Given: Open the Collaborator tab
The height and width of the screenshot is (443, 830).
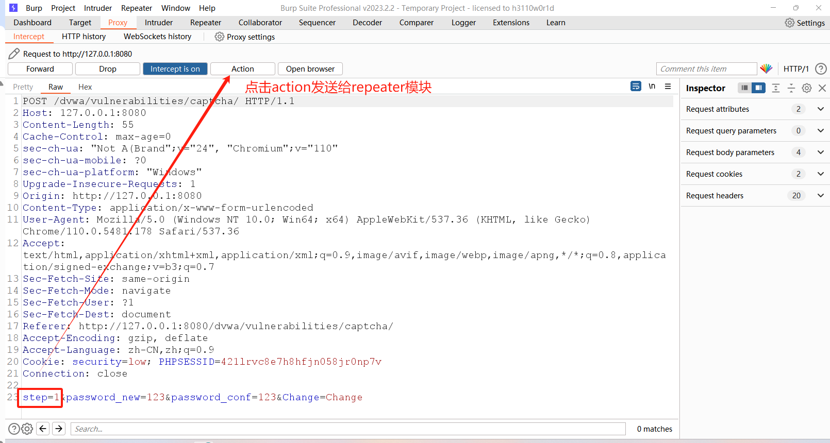Looking at the screenshot, I should [x=260, y=23].
